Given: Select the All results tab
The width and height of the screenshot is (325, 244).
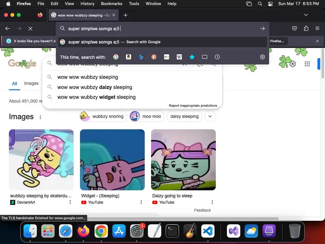Looking at the screenshot, I should point(15,84).
